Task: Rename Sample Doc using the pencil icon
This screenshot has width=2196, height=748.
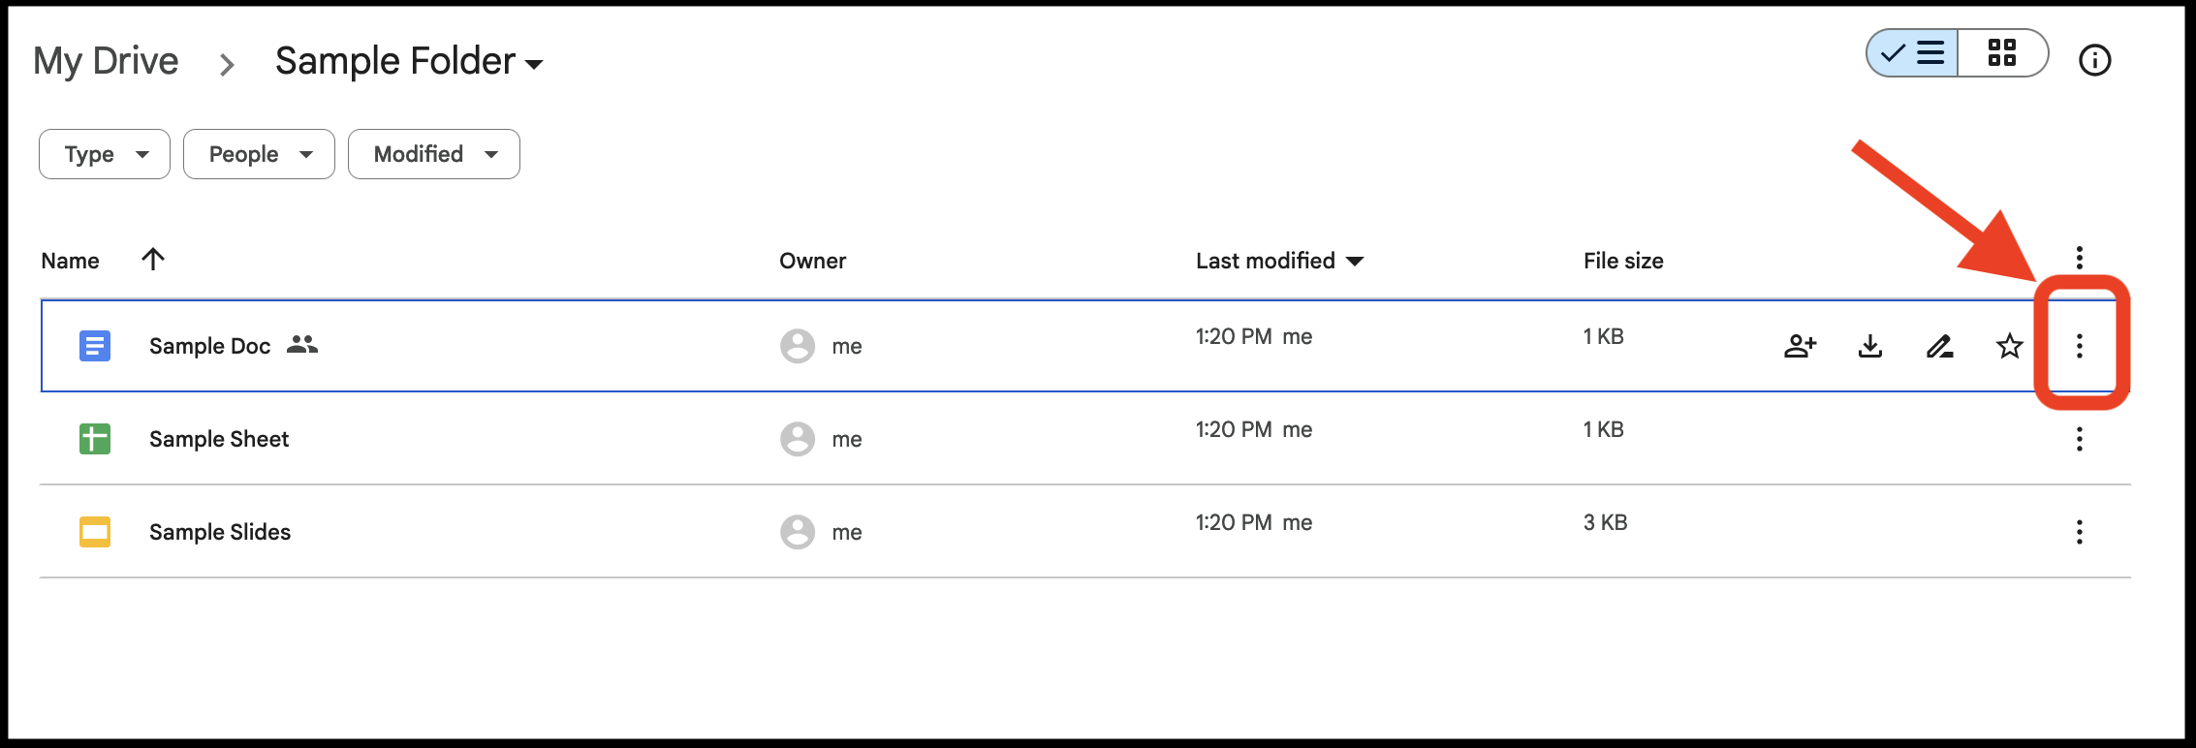Action: click(1939, 346)
